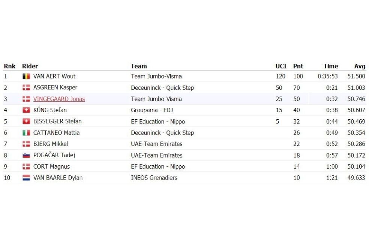This screenshot has width=369, height=245.
Task: Sort by the Rider column header
Action: 30,66
